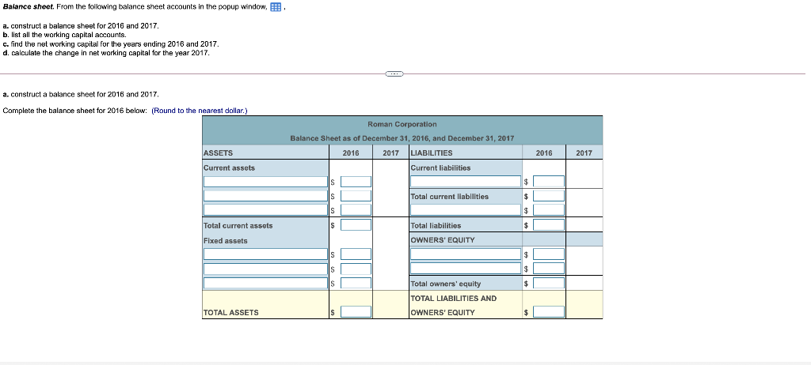Select second current asset account name field
Screen dimensions: 811x365
coord(265,196)
